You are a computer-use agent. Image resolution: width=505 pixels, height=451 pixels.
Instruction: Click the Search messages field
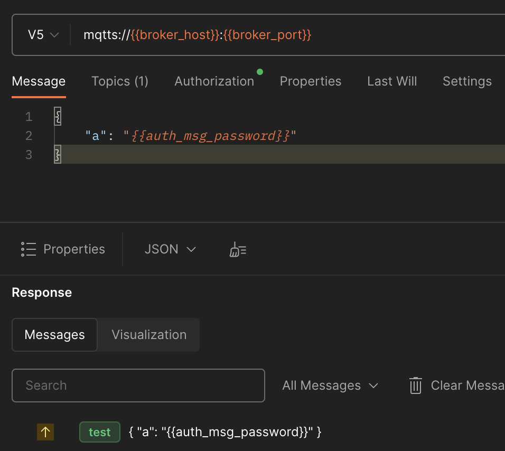138,386
